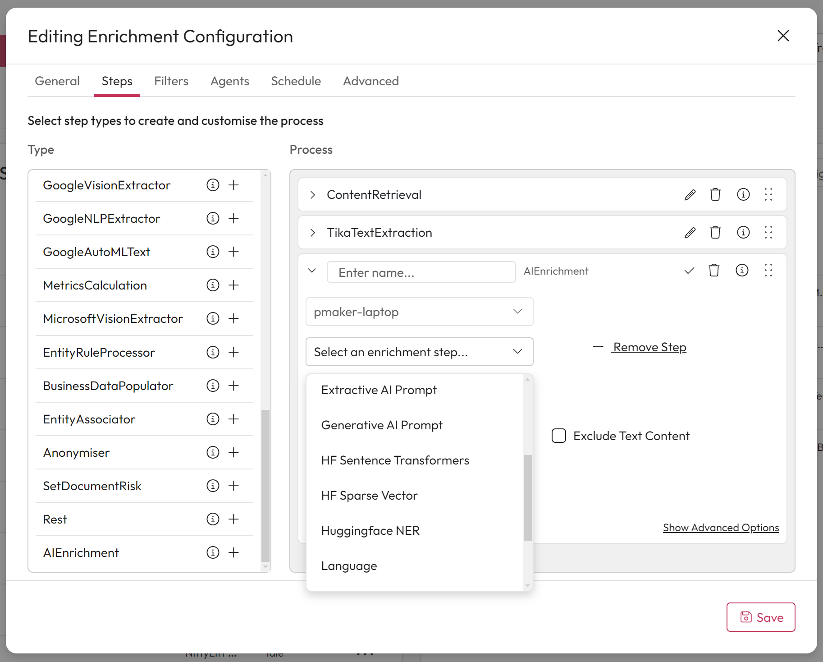Focus the Enter name text field
Viewport: 823px width, 662px height.
pyautogui.click(x=421, y=272)
